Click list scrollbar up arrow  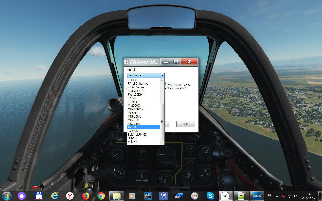click(x=162, y=80)
